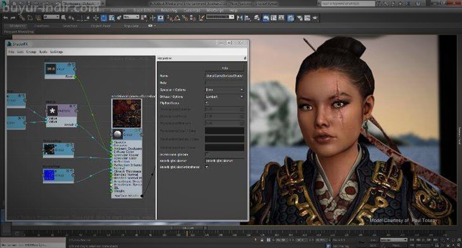Click the Set Key button

tap(372, 245)
